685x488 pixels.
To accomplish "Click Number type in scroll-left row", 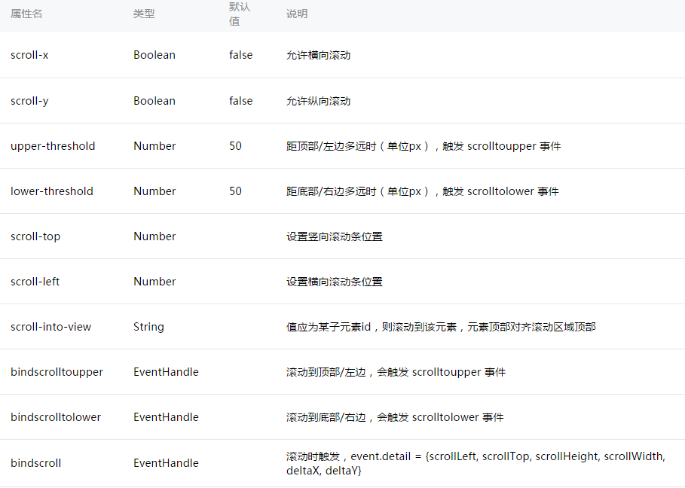I will 154,282.
